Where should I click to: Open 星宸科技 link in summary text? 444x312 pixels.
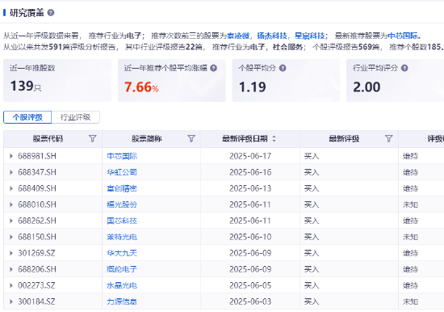tap(309, 36)
